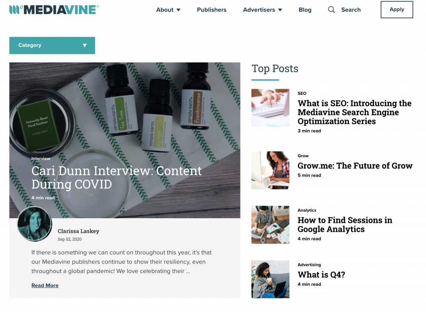The image size is (426, 312).
Task: Follow the Read More link
Action: point(45,285)
